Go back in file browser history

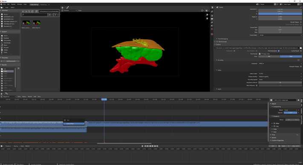pyautogui.click(x=23, y=11)
